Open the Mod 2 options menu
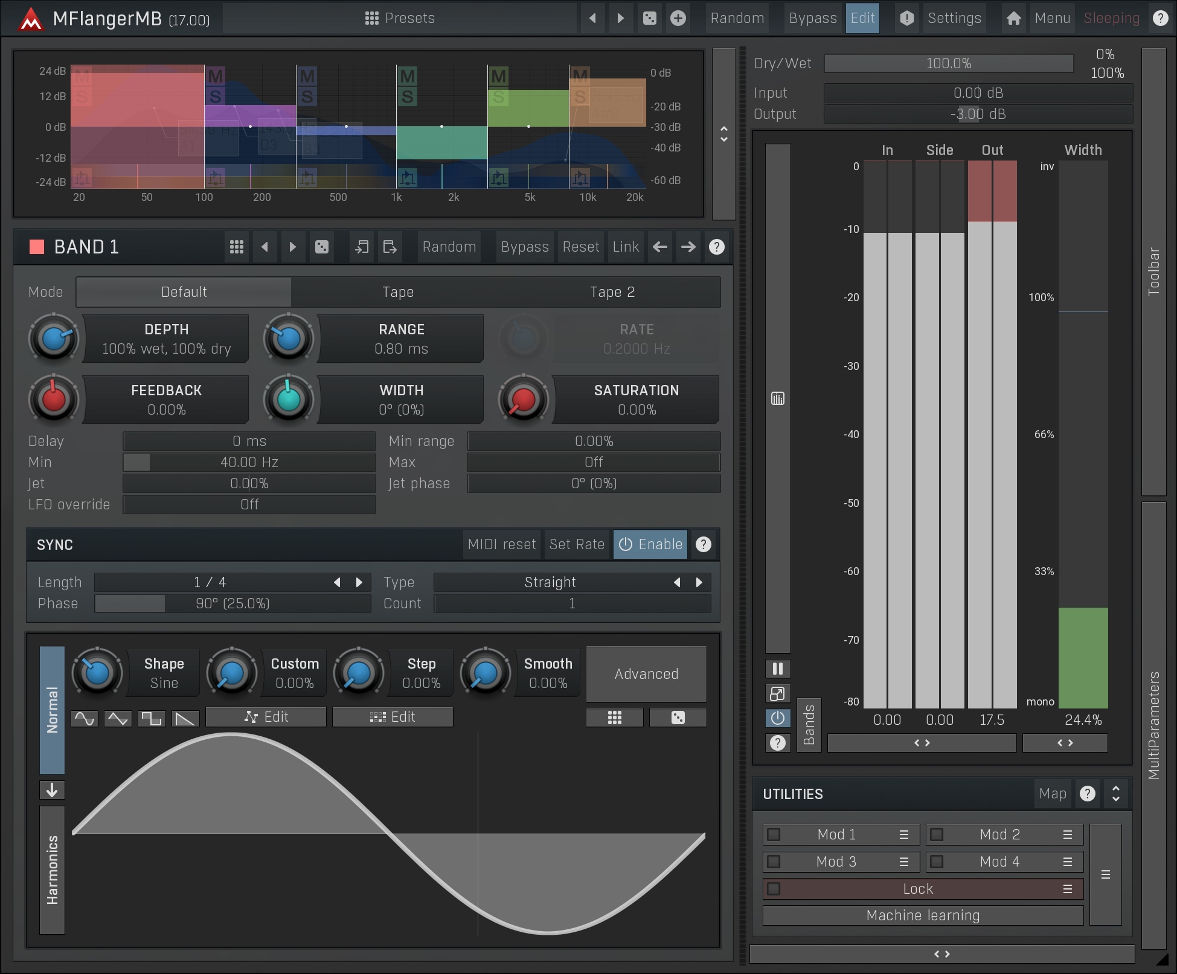 pyautogui.click(x=1067, y=835)
